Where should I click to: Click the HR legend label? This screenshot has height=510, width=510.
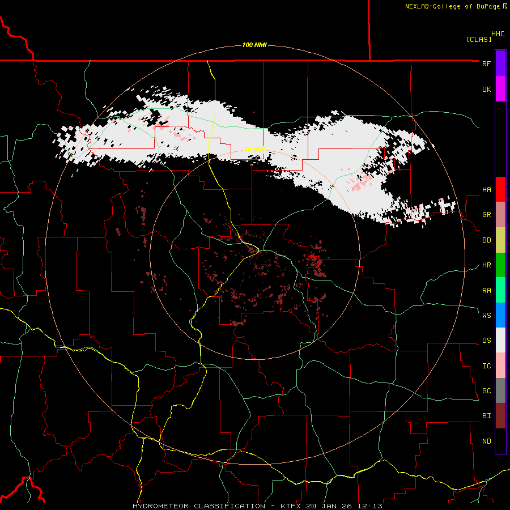point(486,265)
